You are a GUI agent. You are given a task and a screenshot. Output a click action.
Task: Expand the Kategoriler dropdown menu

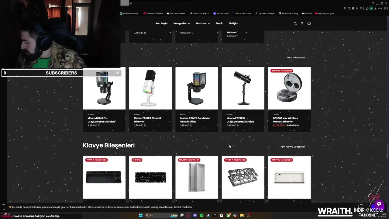click(x=181, y=23)
